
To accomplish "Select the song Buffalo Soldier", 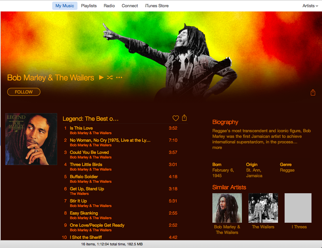I will tap(84, 176).
